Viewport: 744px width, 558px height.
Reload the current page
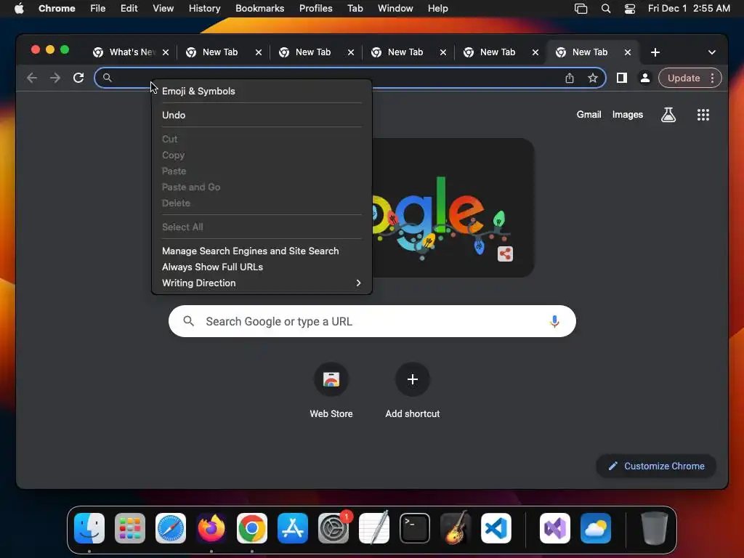[x=78, y=78]
